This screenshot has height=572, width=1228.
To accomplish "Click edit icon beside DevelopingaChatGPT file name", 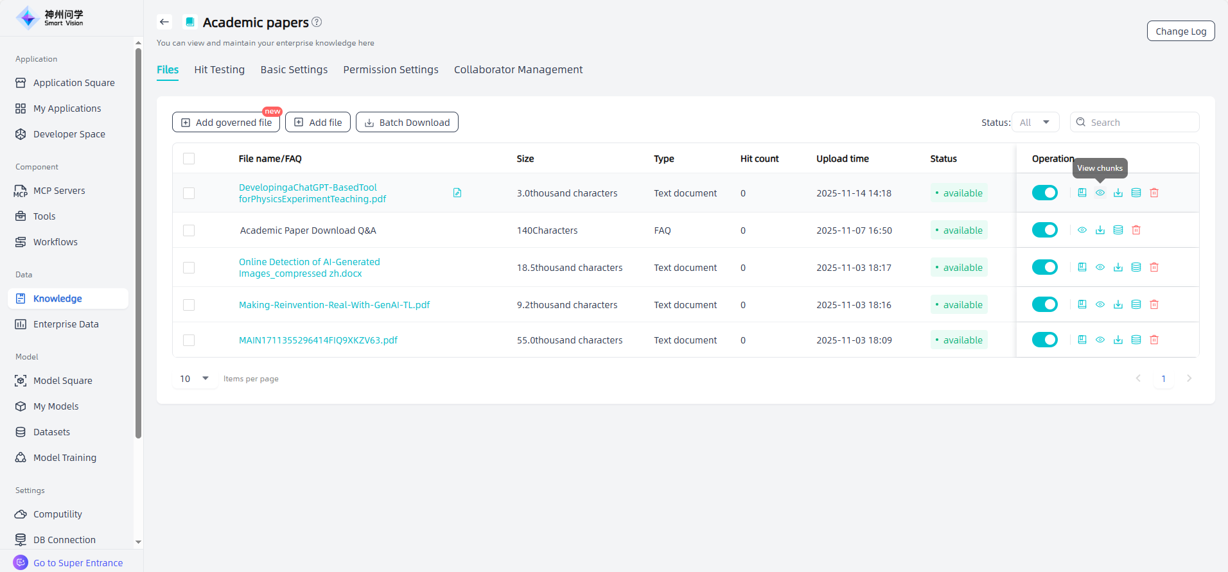I will (x=457, y=193).
